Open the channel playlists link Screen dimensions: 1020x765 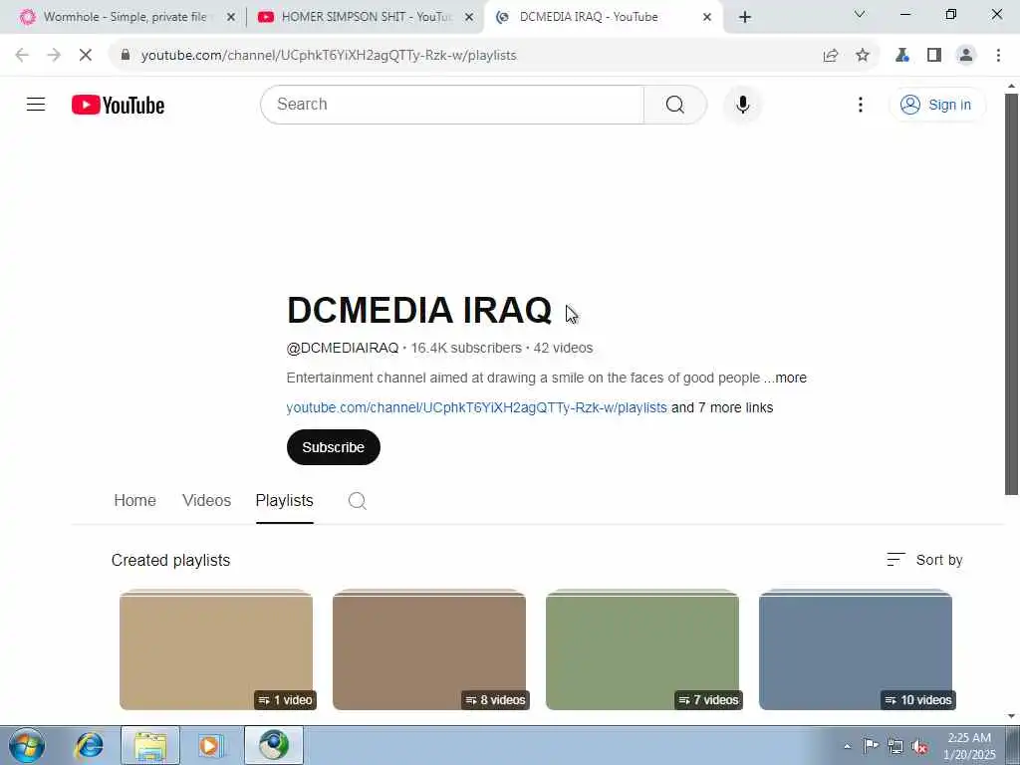point(476,407)
